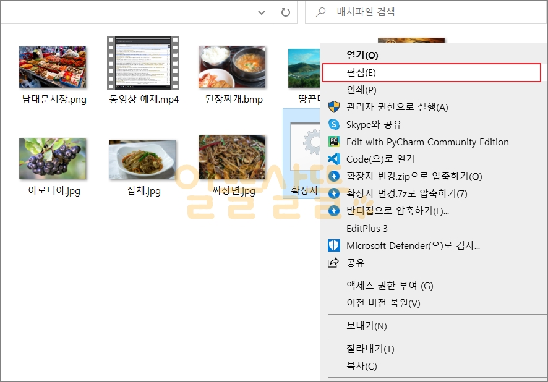
Task: Click the 된장찌개.bmp file name
Action: [x=234, y=100]
